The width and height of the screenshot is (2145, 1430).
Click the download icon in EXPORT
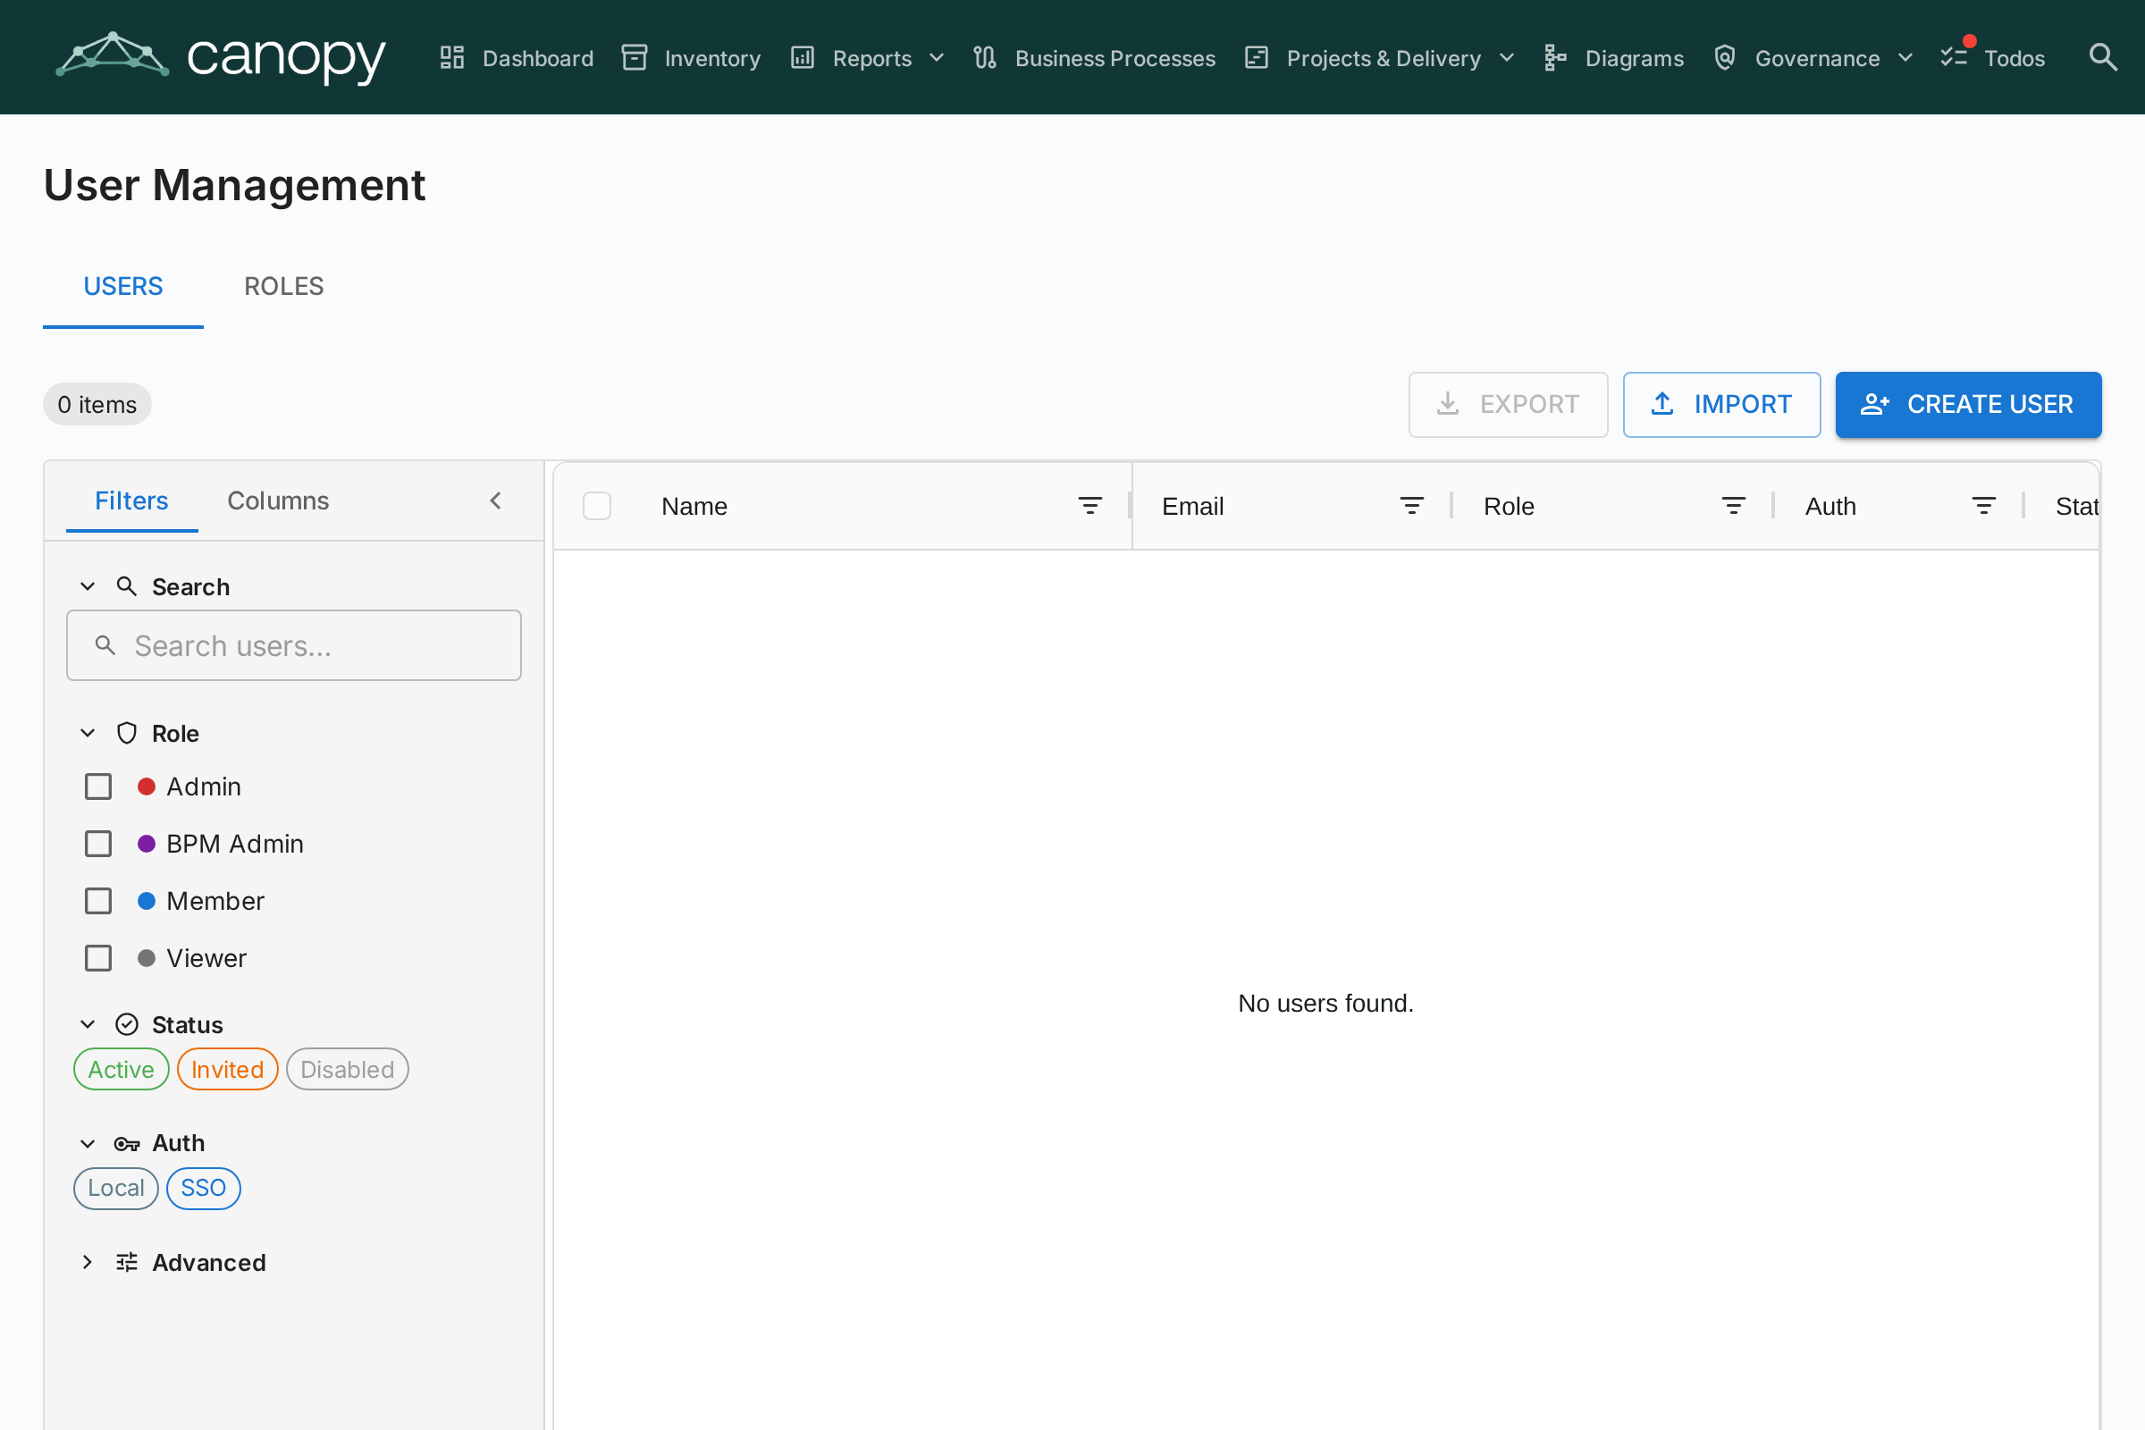1447,404
